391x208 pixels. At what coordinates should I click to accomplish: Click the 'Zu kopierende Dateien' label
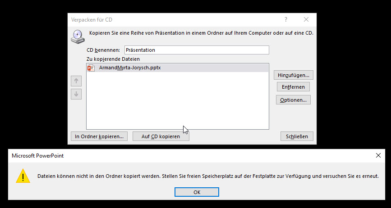(x=113, y=59)
